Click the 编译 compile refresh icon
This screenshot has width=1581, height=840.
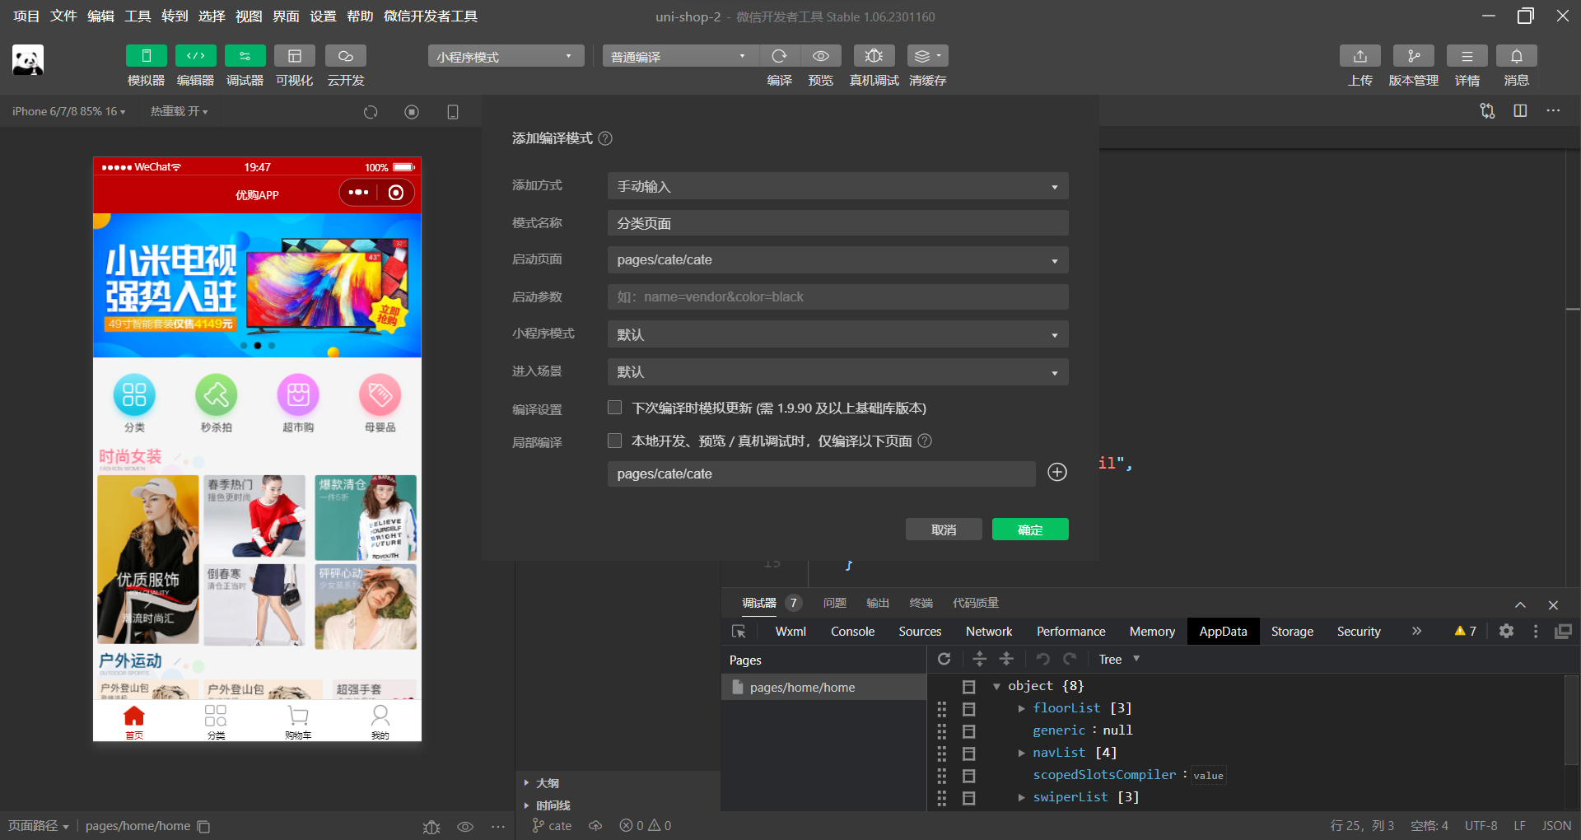coord(779,56)
